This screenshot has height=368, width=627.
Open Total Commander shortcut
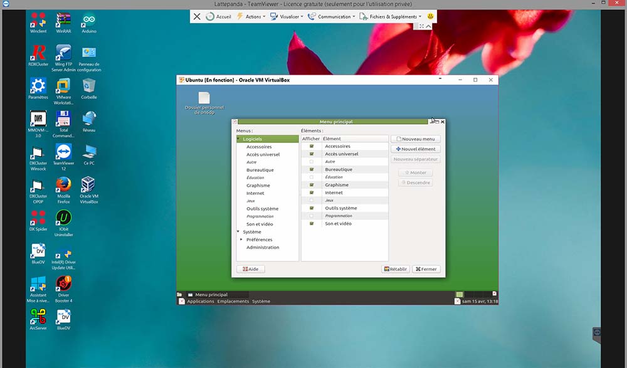coord(63,124)
